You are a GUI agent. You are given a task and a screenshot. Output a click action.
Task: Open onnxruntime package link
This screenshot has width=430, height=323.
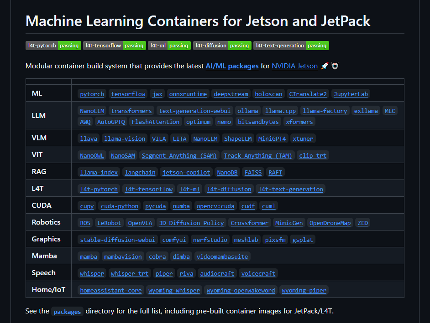(x=188, y=94)
